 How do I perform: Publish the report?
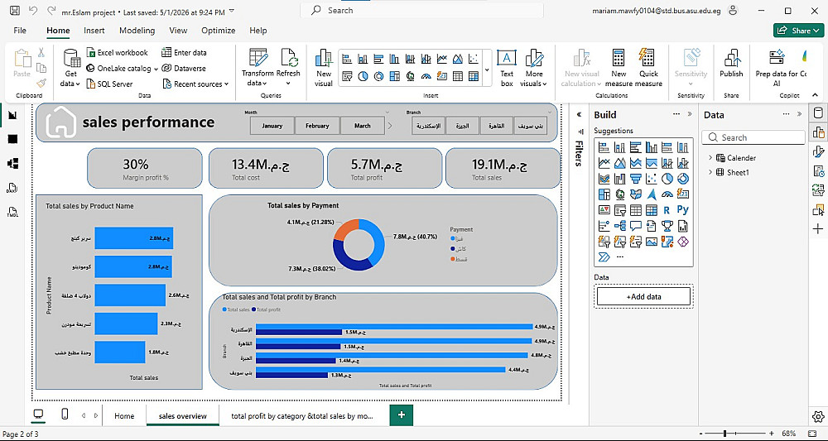coord(731,64)
